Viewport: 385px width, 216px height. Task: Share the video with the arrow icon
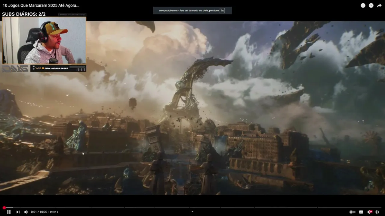[x=379, y=5]
